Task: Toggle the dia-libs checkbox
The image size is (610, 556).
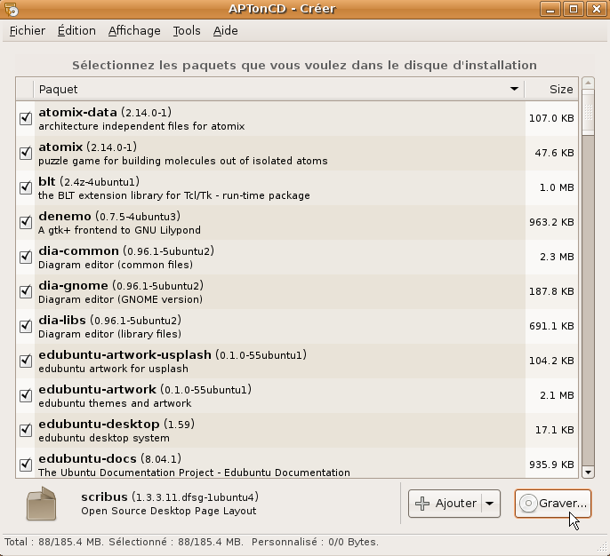Action: (26, 326)
